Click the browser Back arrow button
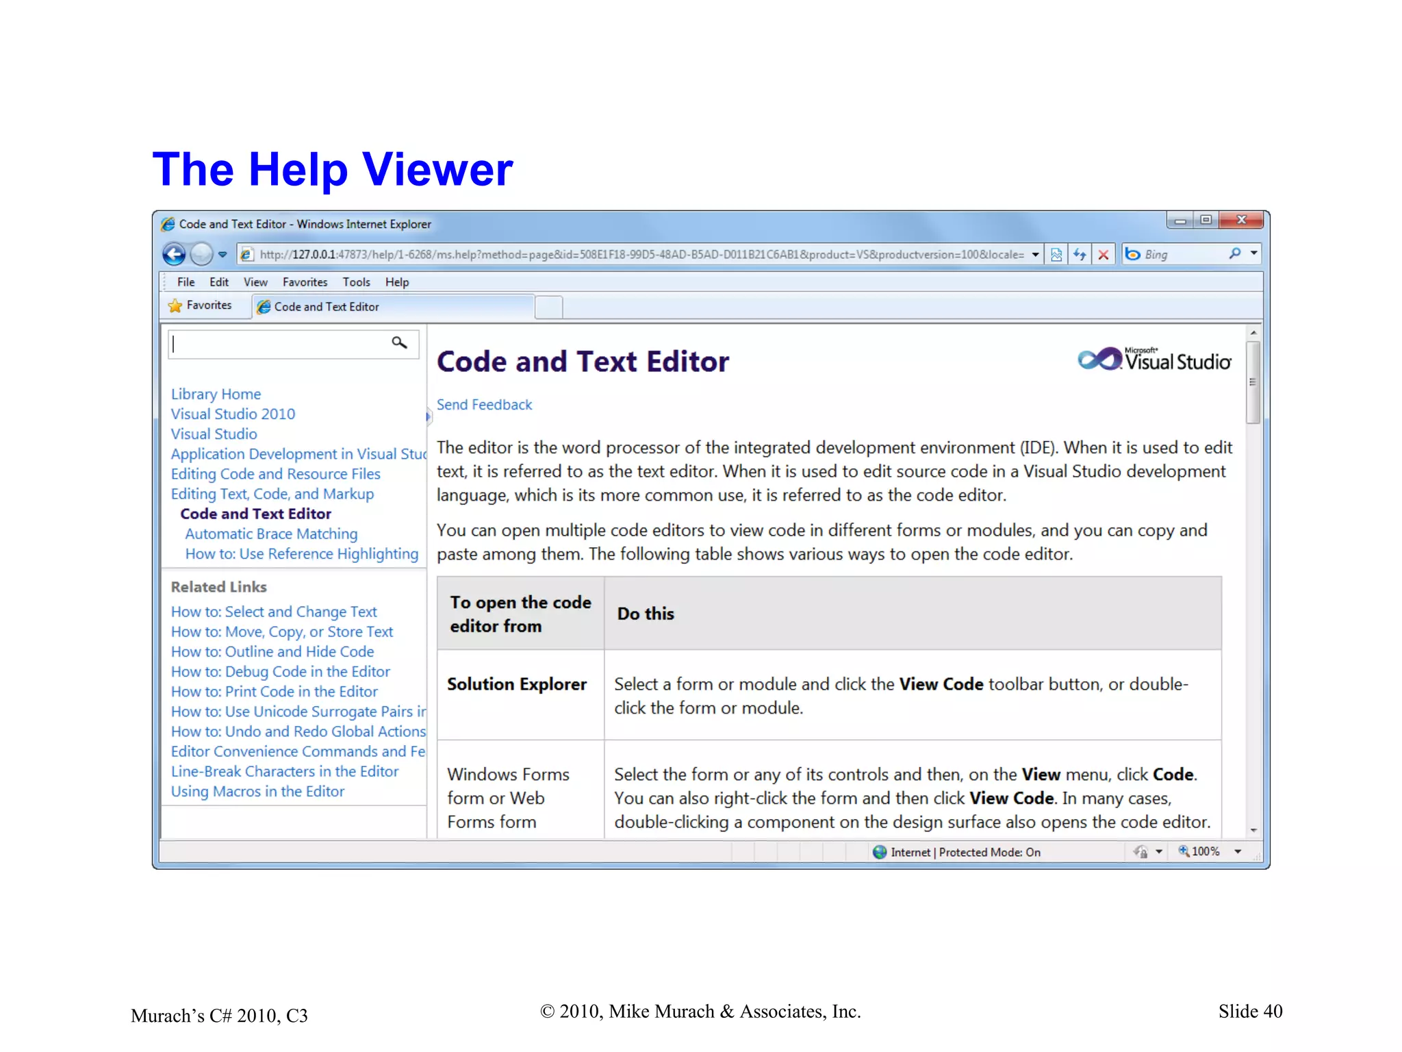 174,254
